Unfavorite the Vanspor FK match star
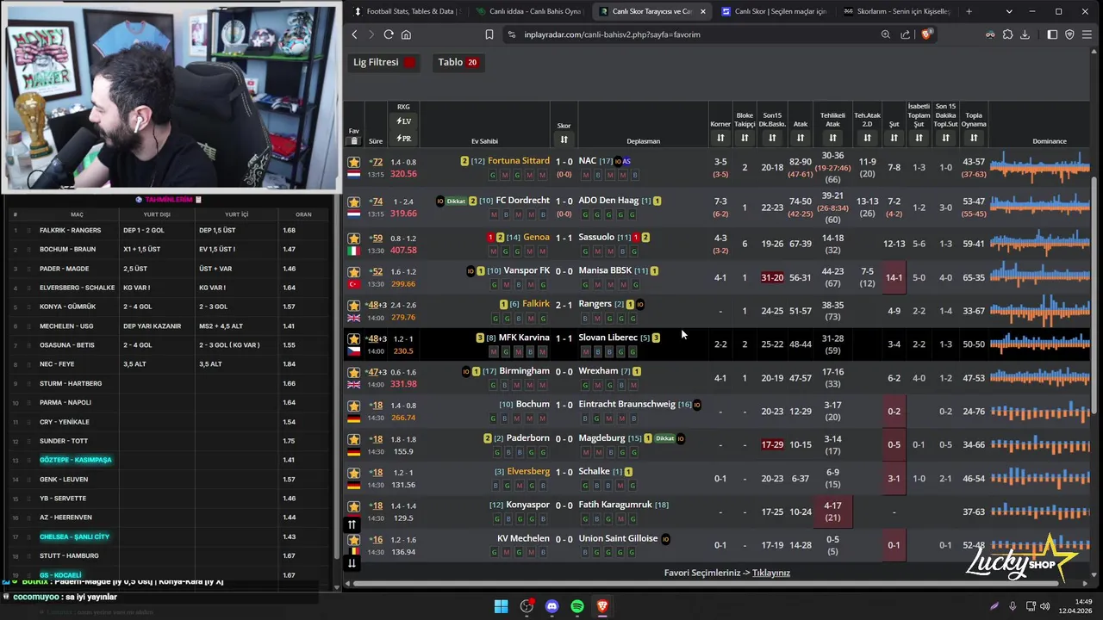Image resolution: width=1103 pixels, height=620 pixels. click(353, 272)
